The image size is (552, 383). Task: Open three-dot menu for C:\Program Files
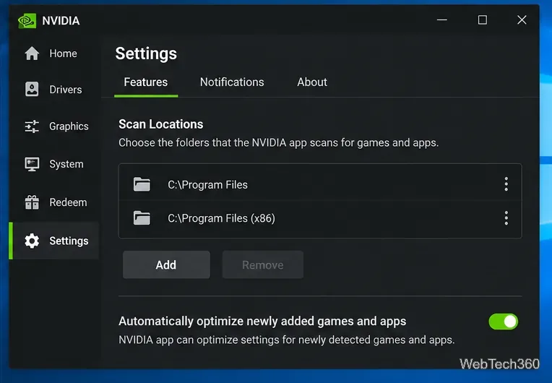[x=506, y=184]
